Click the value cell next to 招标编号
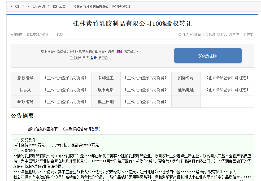Image resolution: width=261 pixels, height=181 pixels. pos(66,78)
